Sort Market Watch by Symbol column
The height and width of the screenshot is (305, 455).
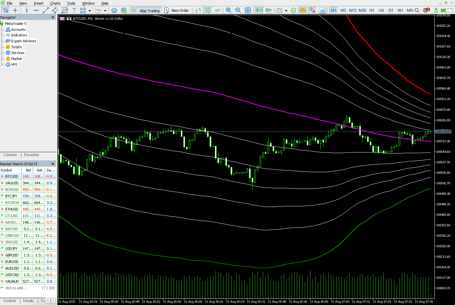tap(10, 170)
